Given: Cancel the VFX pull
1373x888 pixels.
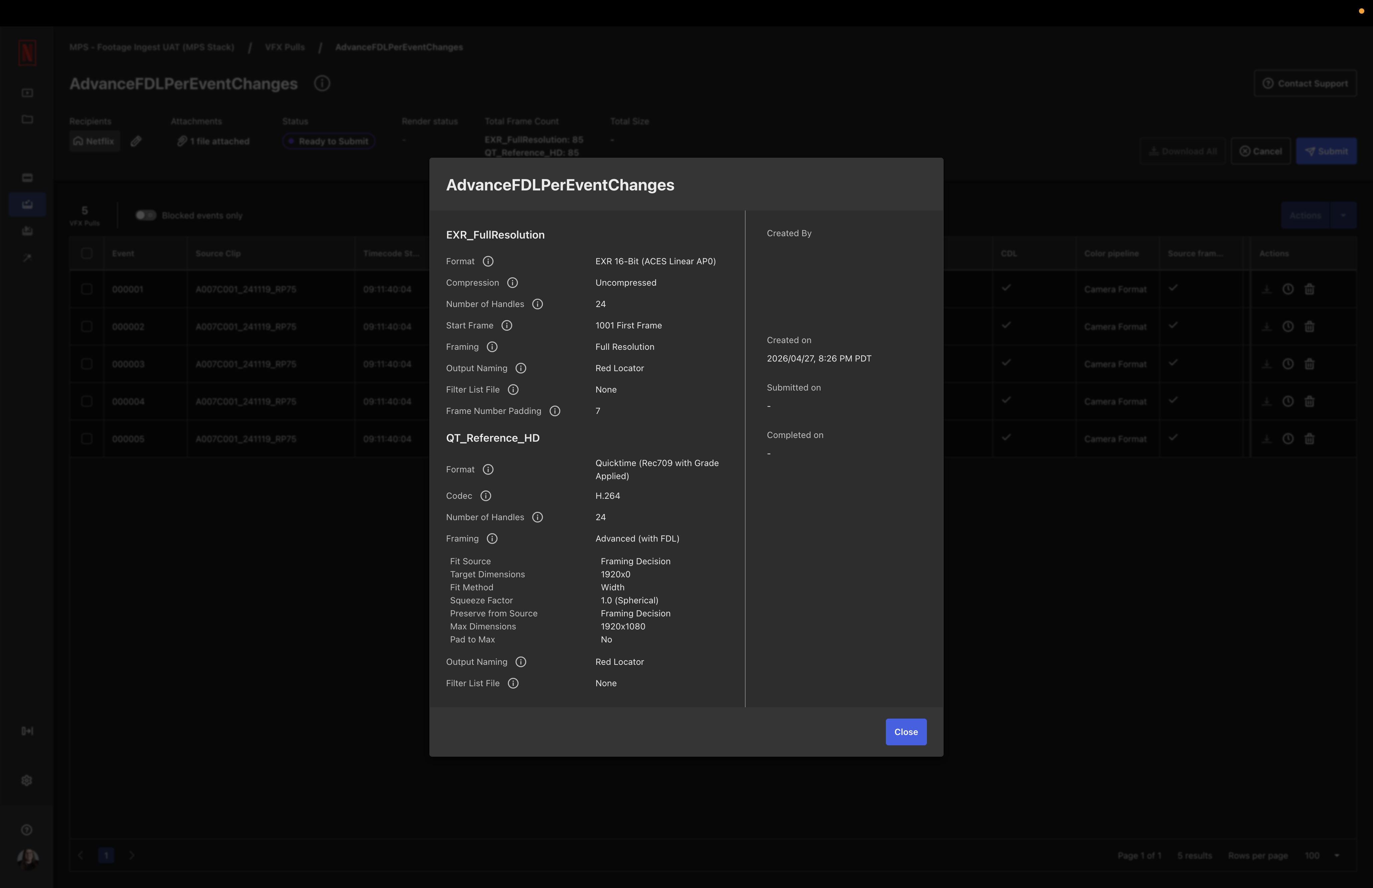Looking at the screenshot, I should point(1261,151).
